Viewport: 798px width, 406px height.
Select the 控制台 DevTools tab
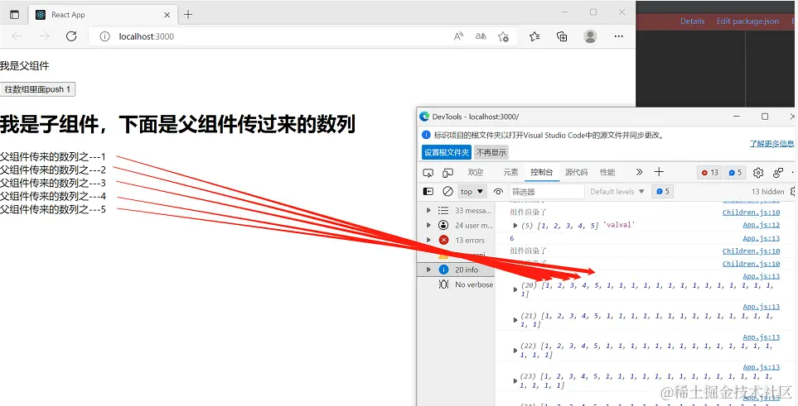(x=541, y=172)
